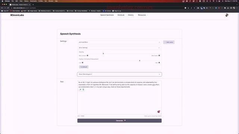Open the Bookmarks menu
239x134 pixels.
[33, 1]
